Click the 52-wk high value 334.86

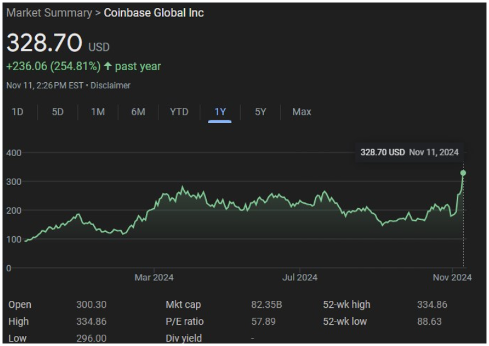[x=432, y=305]
